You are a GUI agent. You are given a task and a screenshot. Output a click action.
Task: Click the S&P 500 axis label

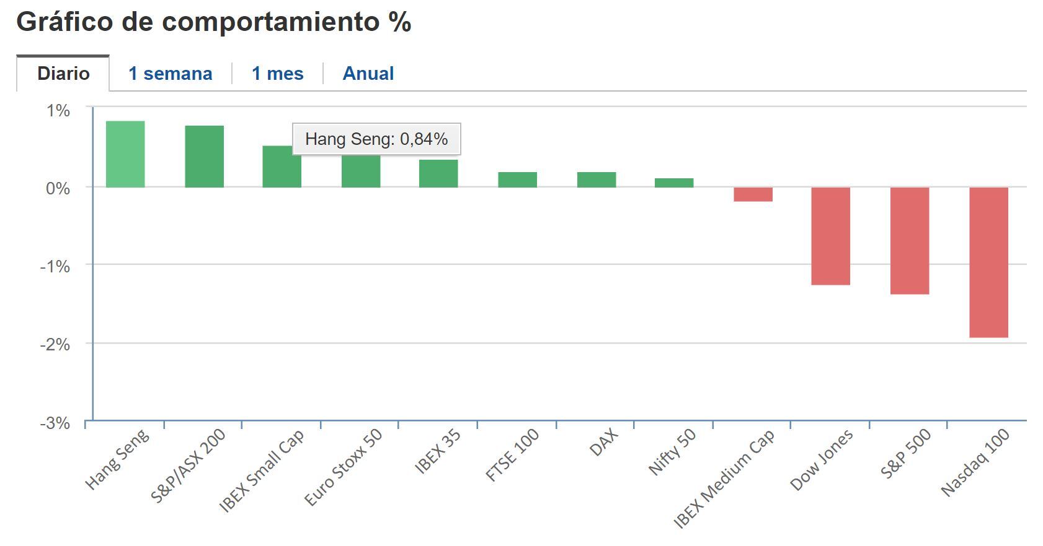[x=906, y=454]
